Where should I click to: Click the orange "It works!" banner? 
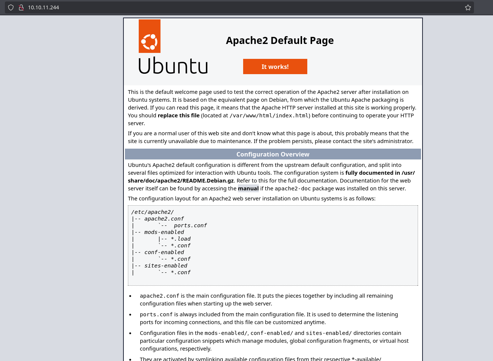275,67
